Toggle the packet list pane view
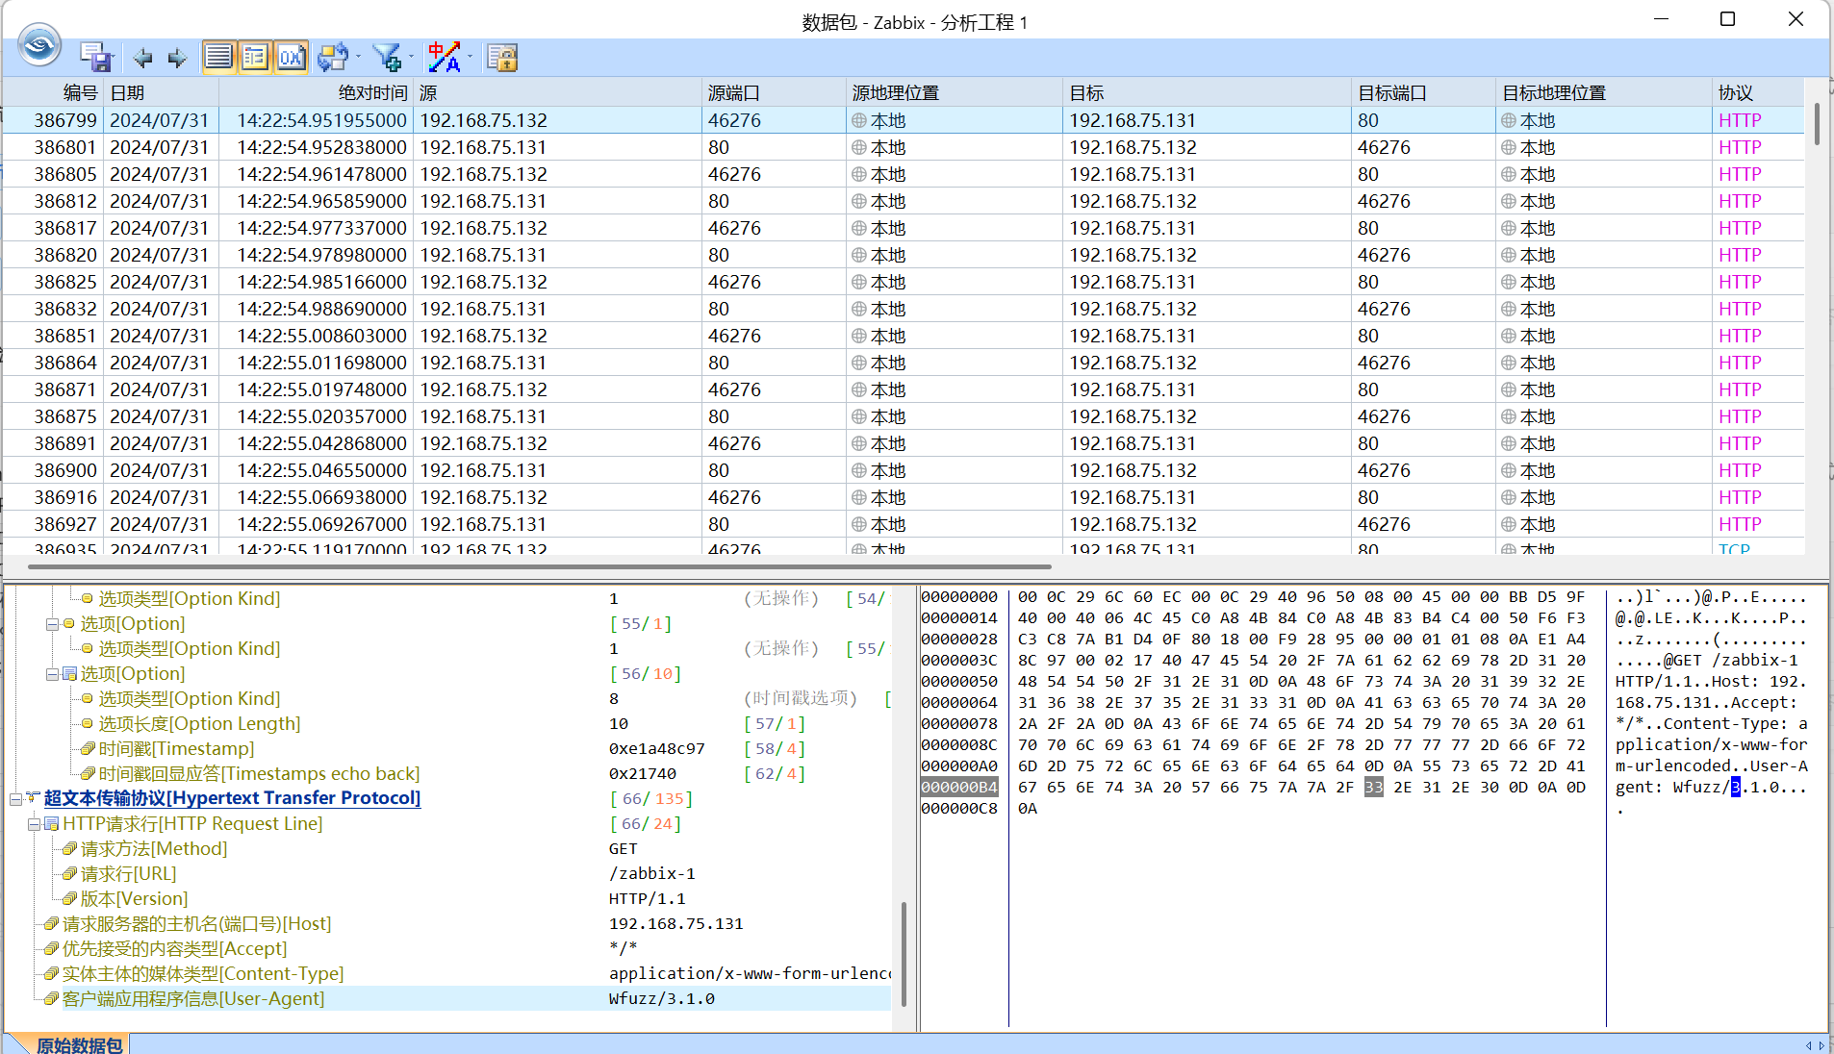Screen dimensions: 1834x1054 click(218, 58)
